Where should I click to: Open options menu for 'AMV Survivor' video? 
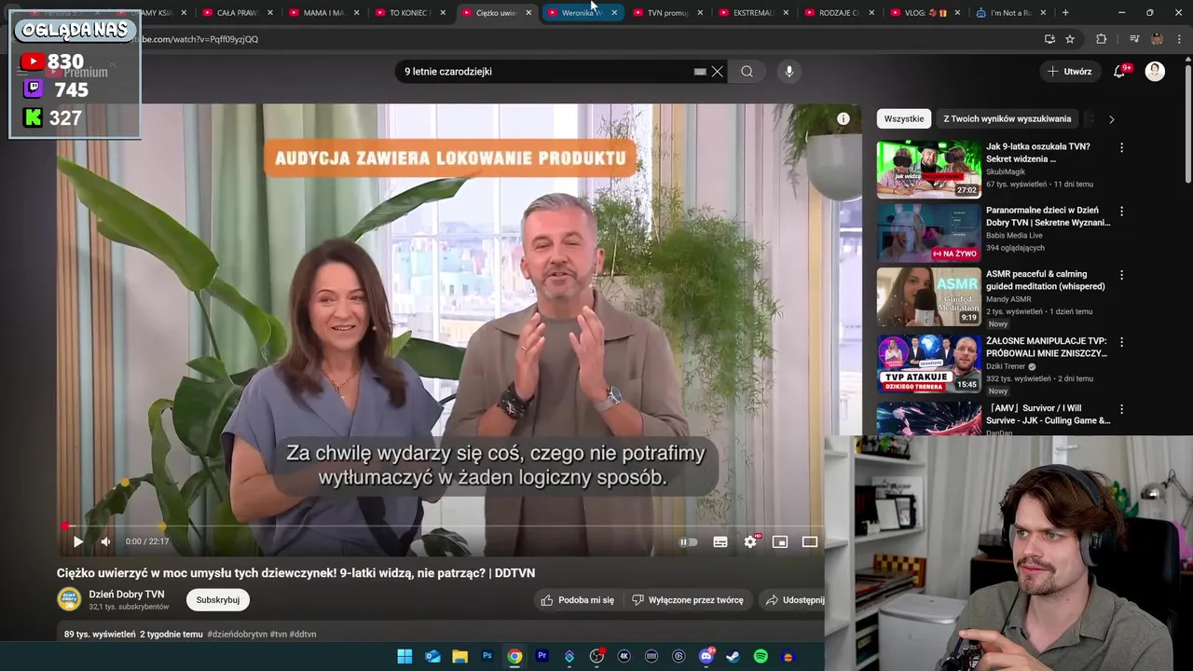point(1121,409)
